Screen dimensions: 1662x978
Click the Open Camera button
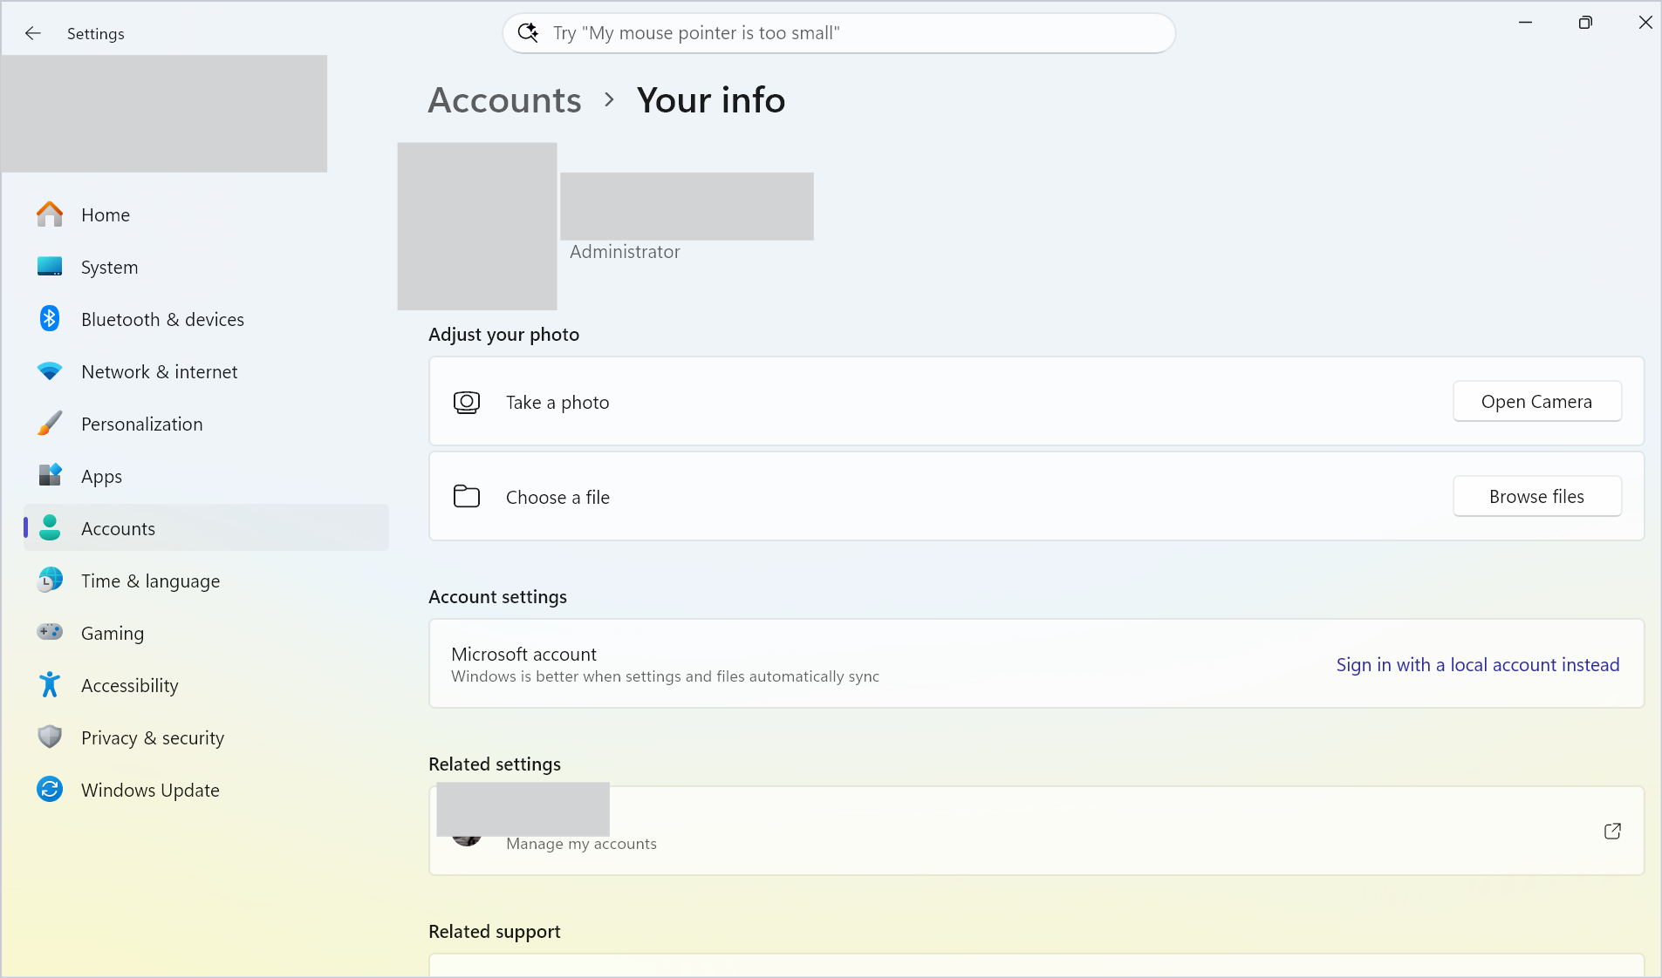coord(1536,402)
